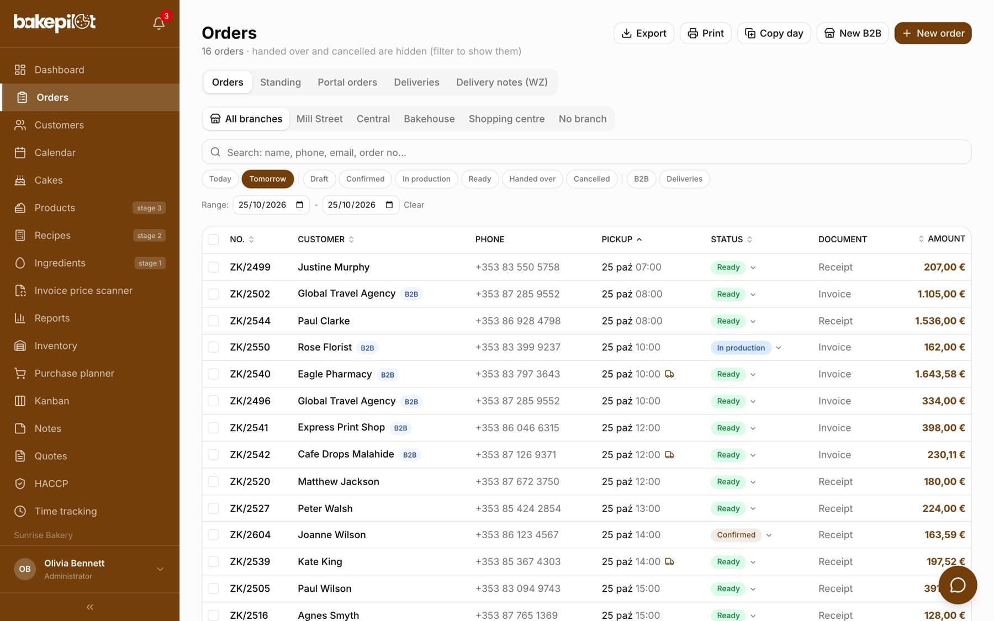
Task: Click the order search field
Action: tap(586, 152)
